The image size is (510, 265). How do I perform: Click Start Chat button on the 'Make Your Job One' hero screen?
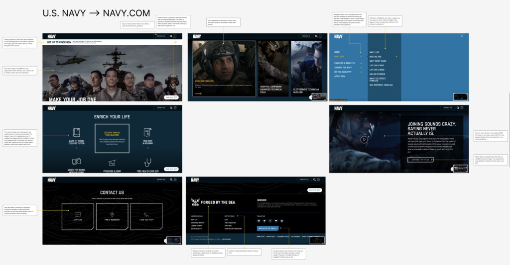tap(171, 97)
